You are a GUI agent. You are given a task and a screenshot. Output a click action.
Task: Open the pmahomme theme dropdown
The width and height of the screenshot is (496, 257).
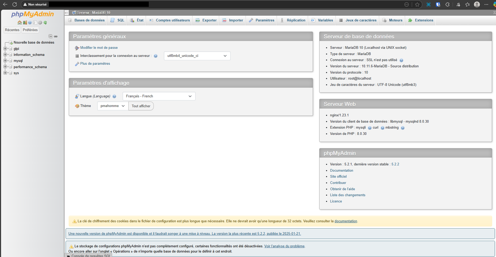(x=113, y=106)
